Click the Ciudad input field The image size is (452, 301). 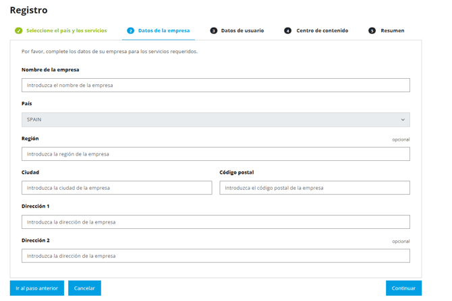pyautogui.click(x=117, y=188)
